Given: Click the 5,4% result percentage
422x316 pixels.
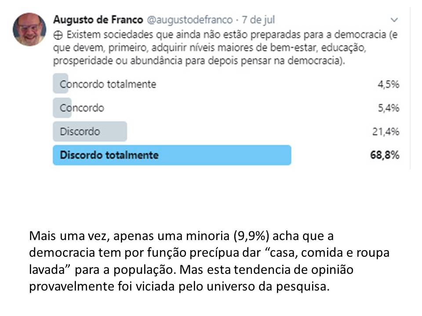Looking at the screenshot, I should (389, 108).
